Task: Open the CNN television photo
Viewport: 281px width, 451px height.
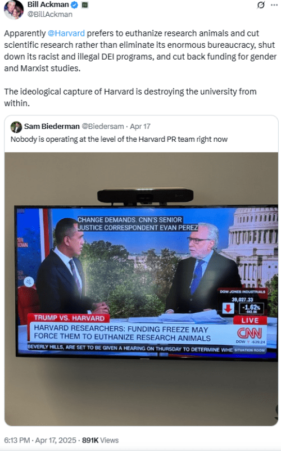Action: coord(141,289)
